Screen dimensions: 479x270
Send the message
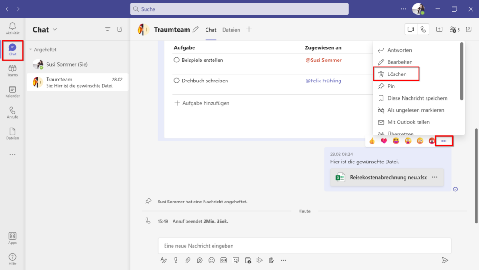[445, 261]
